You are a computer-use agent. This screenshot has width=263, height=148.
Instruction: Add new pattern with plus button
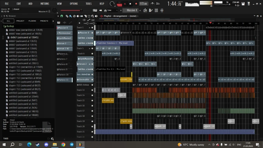pos(140,10)
